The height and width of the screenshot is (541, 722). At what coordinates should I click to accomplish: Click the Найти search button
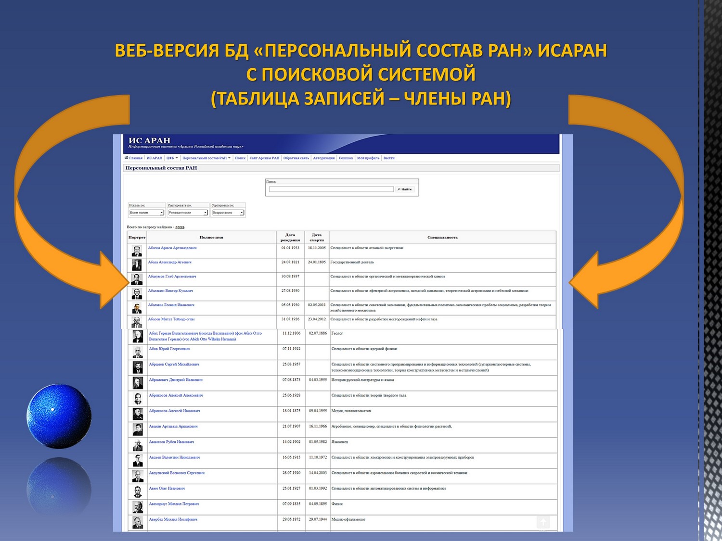pos(405,189)
